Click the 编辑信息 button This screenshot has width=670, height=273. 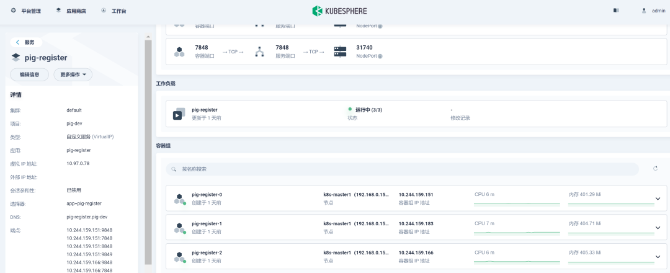(29, 74)
